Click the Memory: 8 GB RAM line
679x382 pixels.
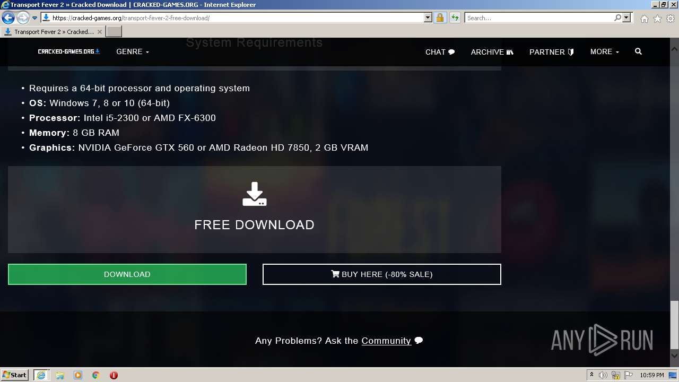74,133
